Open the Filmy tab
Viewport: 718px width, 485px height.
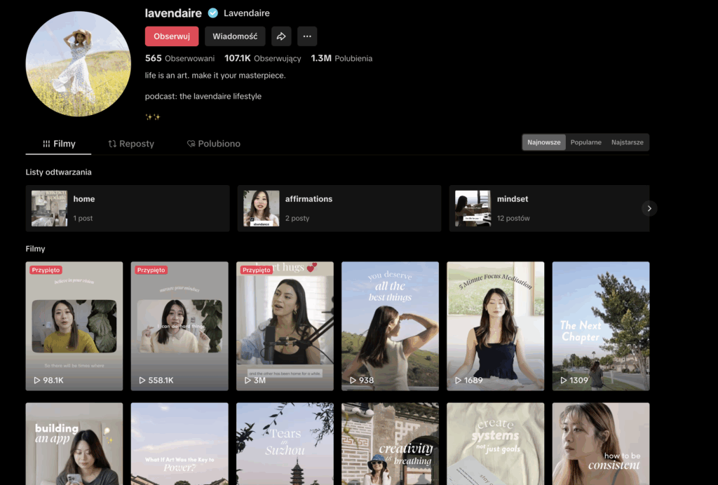59,144
